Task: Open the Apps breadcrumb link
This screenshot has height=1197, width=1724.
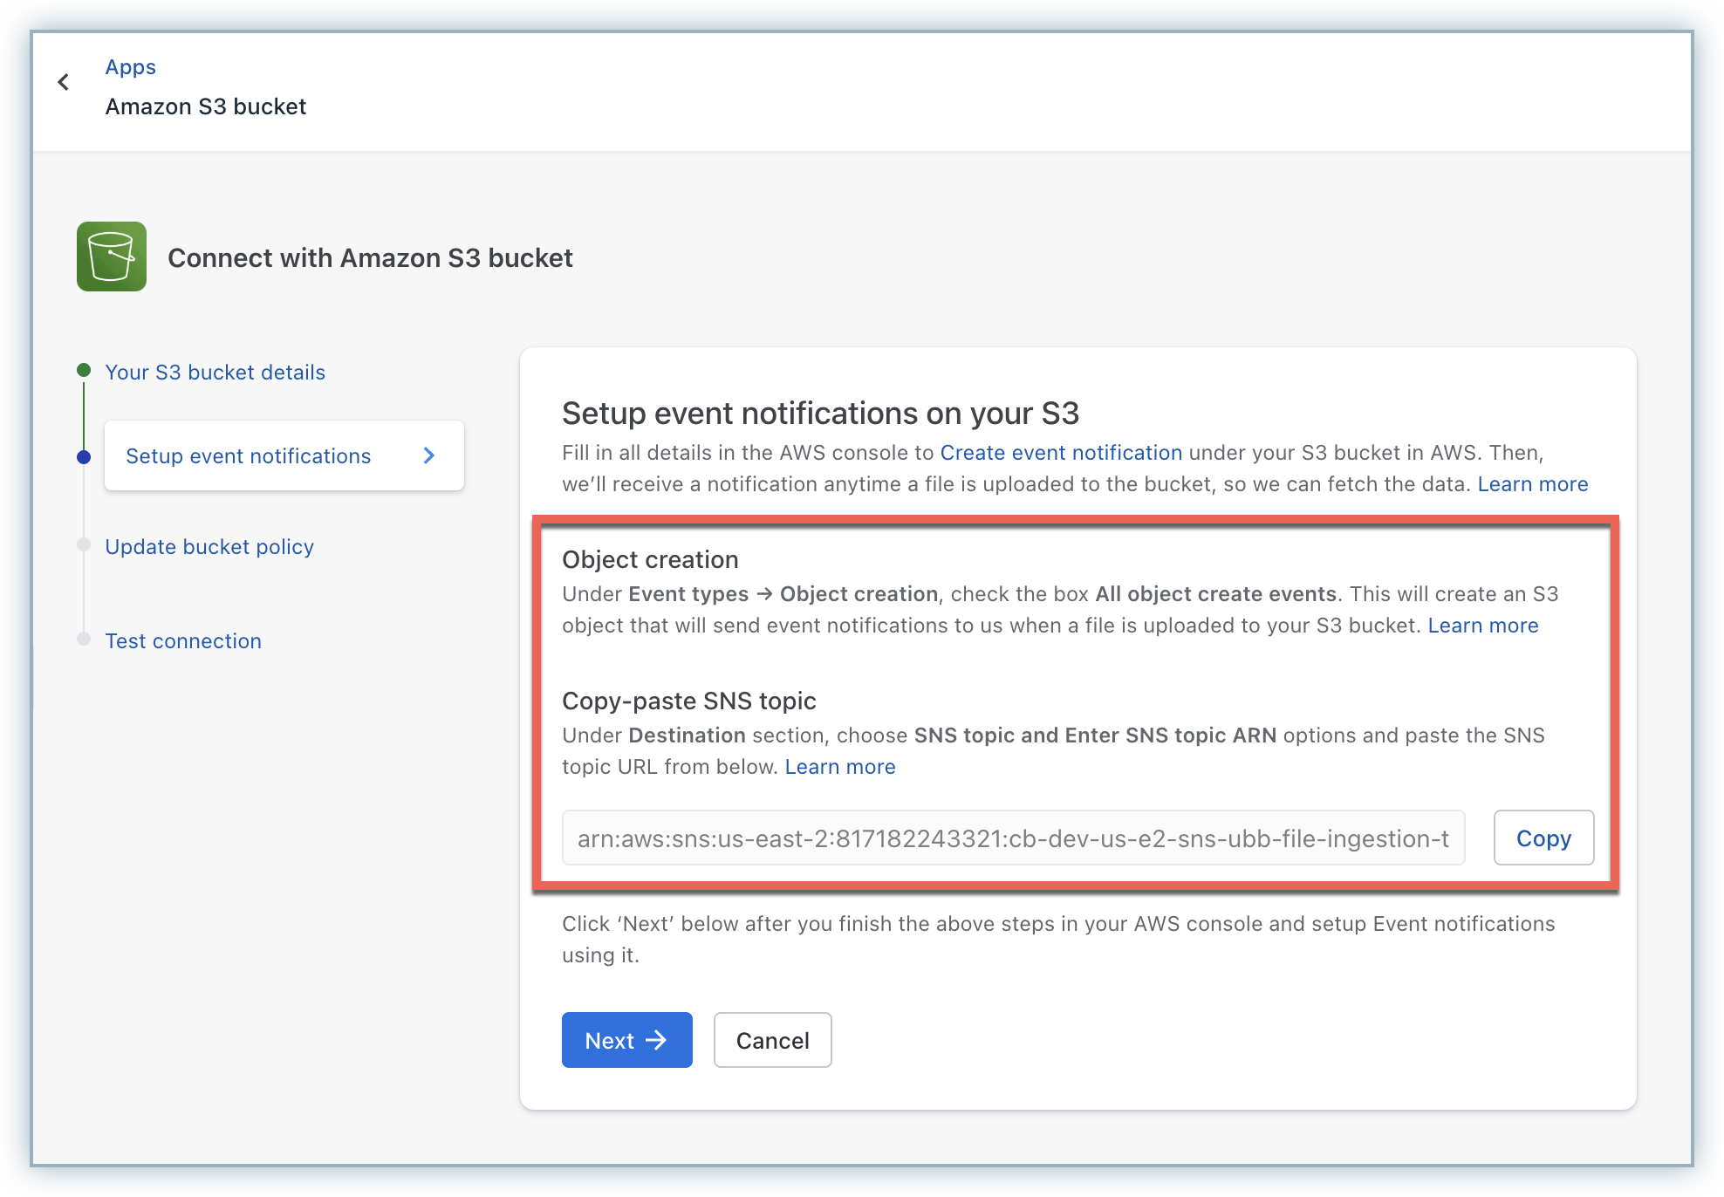Action: coord(130,67)
